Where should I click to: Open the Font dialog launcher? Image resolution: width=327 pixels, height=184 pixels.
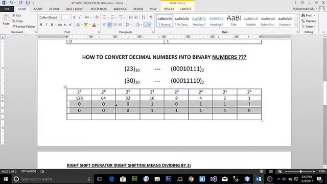coord(99,32)
